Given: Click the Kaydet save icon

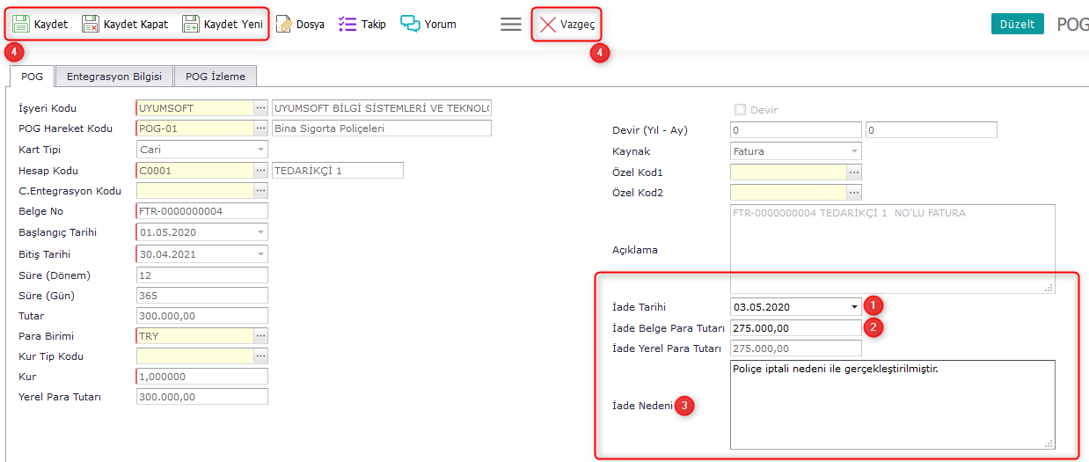Looking at the screenshot, I should coord(21,25).
